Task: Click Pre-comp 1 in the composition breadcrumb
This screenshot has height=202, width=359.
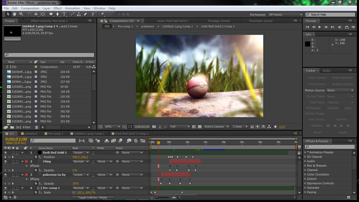Action: point(125,26)
